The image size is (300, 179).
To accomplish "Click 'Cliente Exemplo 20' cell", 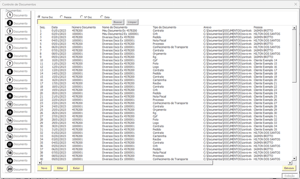I will (265, 80).
